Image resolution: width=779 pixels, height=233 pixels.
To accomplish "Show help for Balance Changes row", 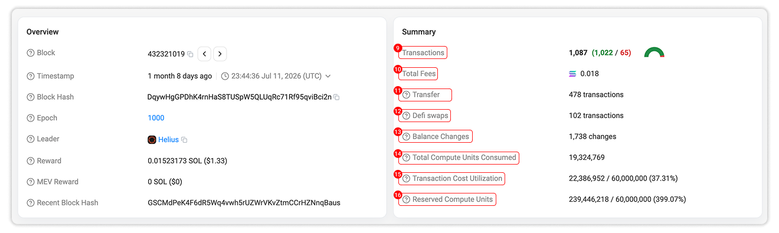I will pos(406,137).
